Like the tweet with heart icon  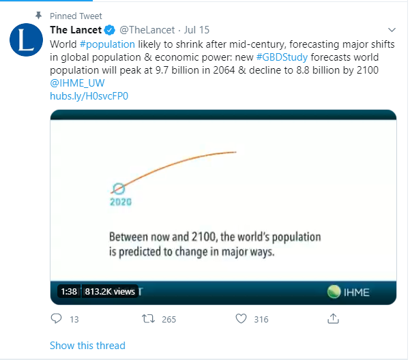(x=240, y=318)
